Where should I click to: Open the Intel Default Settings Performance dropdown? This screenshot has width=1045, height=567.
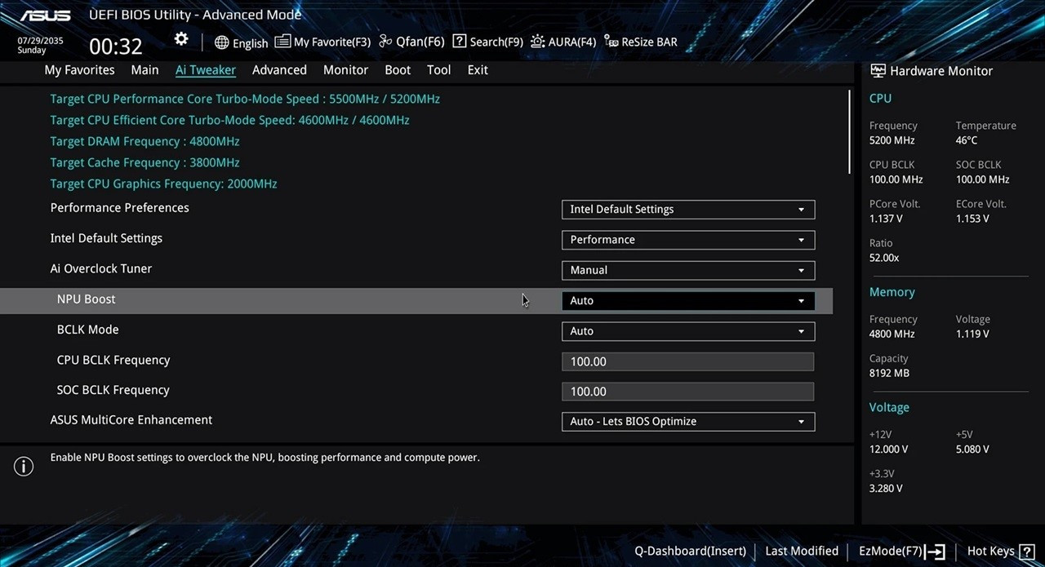[688, 240]
